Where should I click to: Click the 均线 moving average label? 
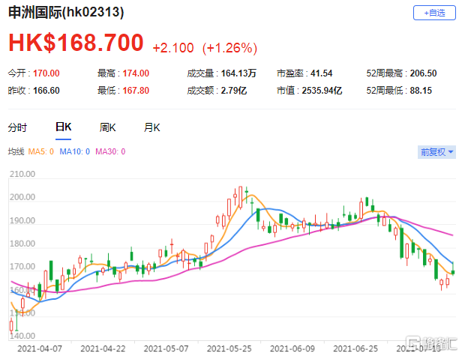pyautogui.click(x=16, y=151)
